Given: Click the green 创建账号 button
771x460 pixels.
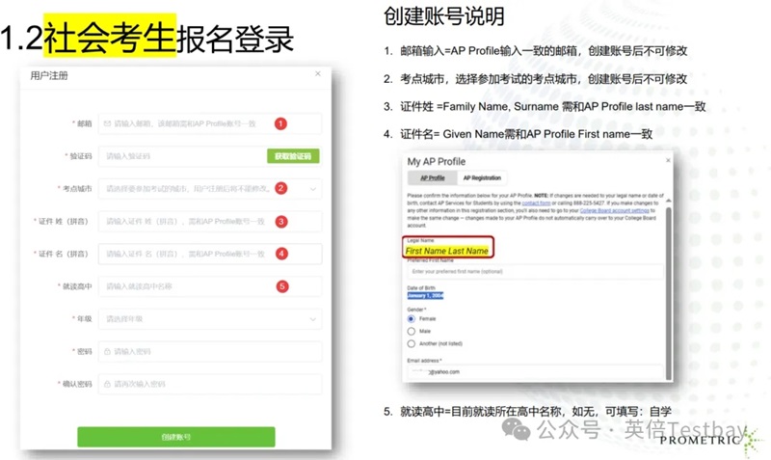Looking at the screenshot, I should (x=175, y=437).
